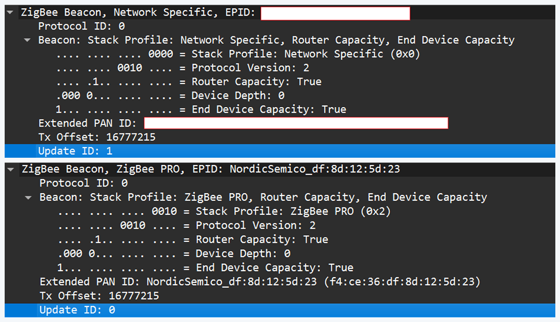Select Protocol ID: 0 under Network Specific beacon

81,26
